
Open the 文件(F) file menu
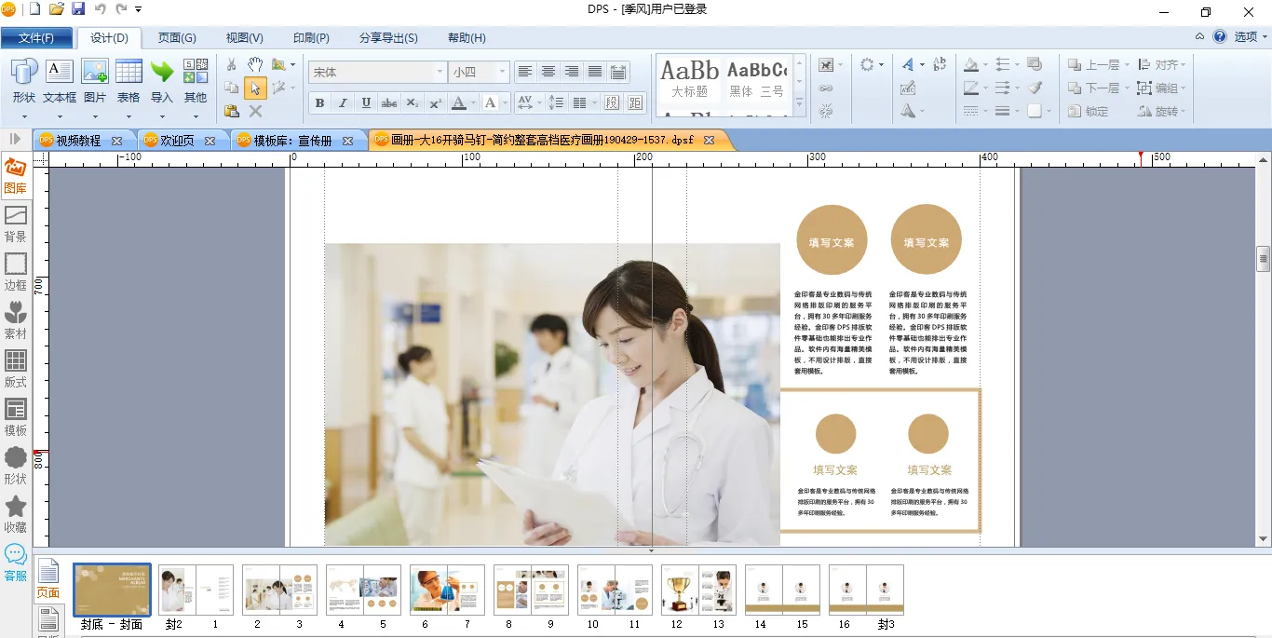point(36,38)
